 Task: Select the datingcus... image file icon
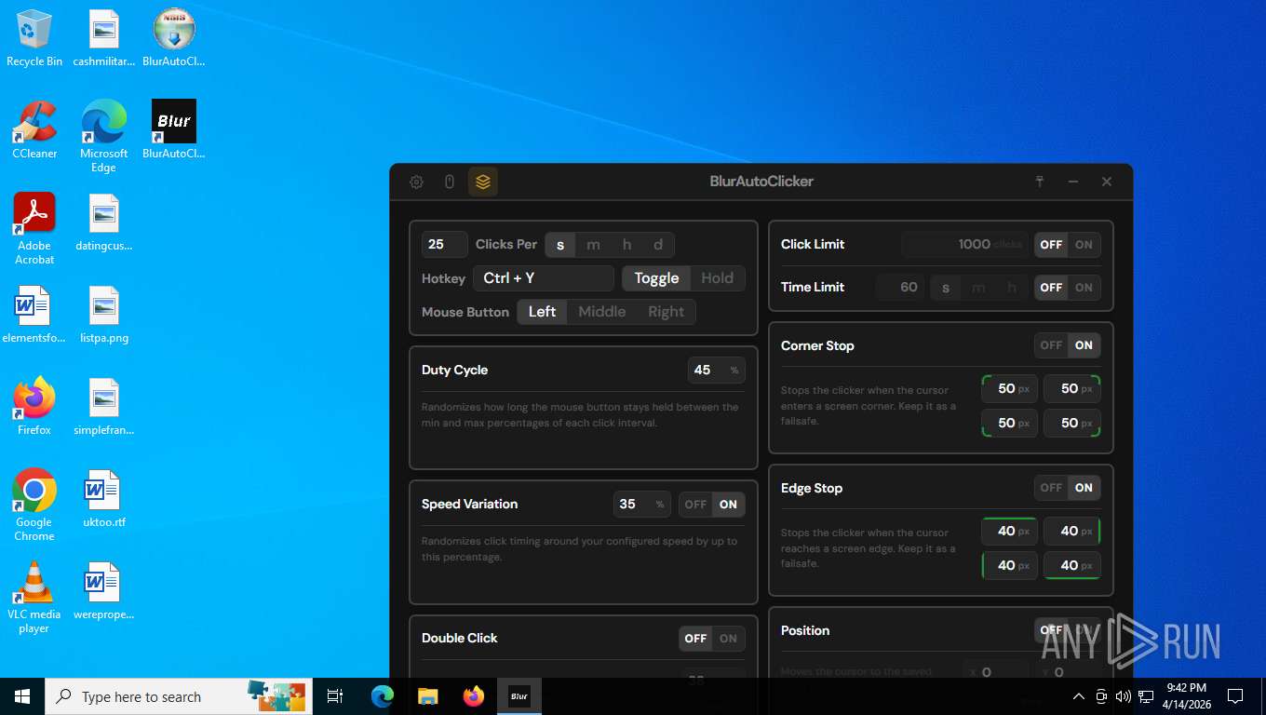coord(104,223)
